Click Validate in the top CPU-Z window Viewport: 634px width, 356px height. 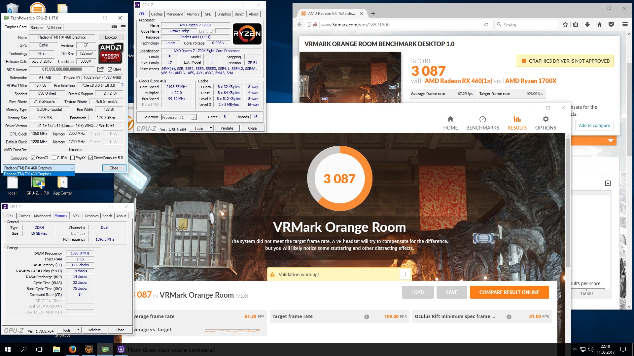coord(227,128)
